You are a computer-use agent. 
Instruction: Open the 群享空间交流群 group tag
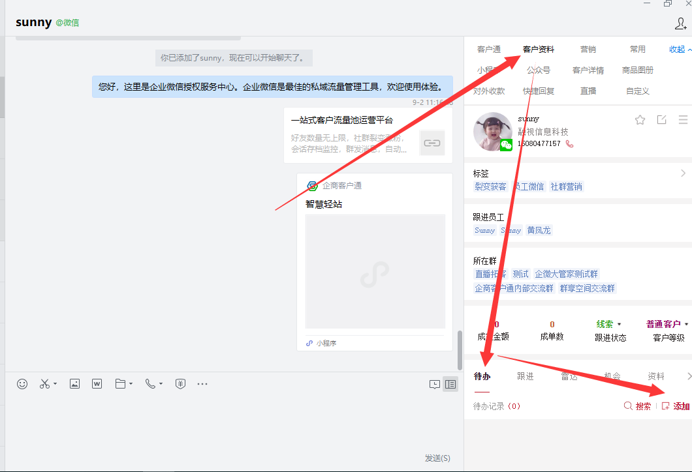coord(587,288)
